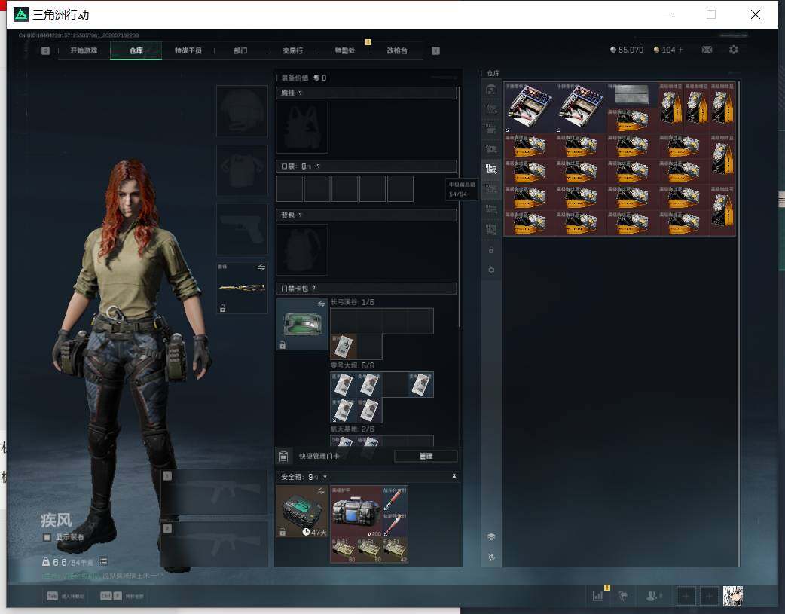The height and width of the screenshot is (614, 785).
Task: Click swap icon on secure container
Action: pos(321,490)
